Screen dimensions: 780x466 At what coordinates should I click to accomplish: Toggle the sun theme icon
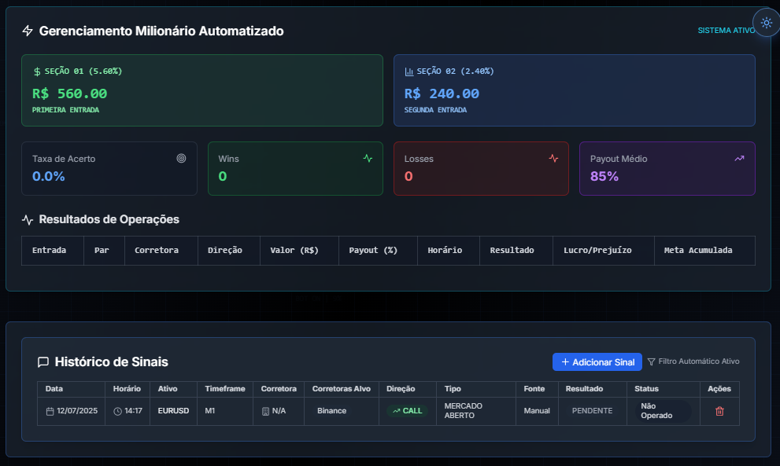[x=767, y=23]
